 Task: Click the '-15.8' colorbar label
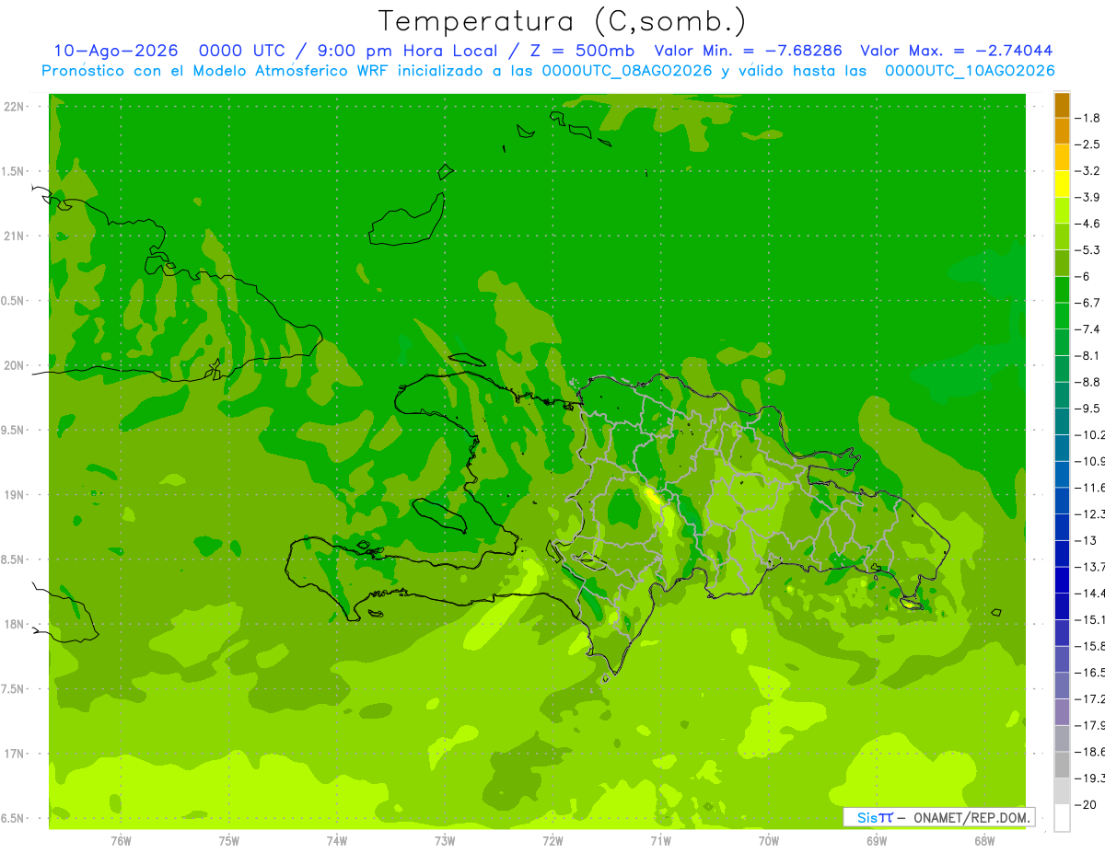(x=1090, y=646)
